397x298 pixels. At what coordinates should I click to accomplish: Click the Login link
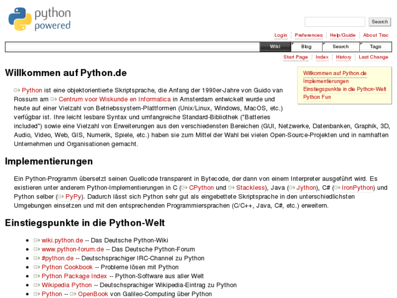(281, 35)
